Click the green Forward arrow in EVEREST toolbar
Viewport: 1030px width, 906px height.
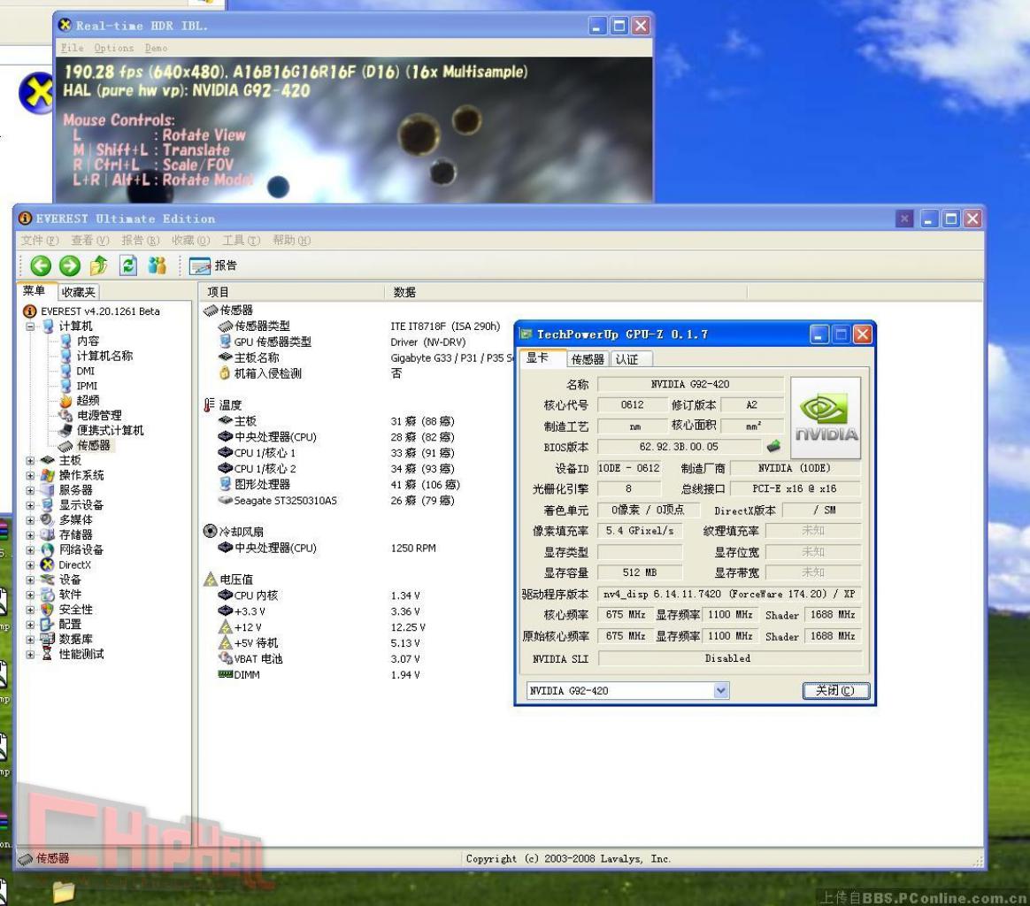[x=70, y=265]
